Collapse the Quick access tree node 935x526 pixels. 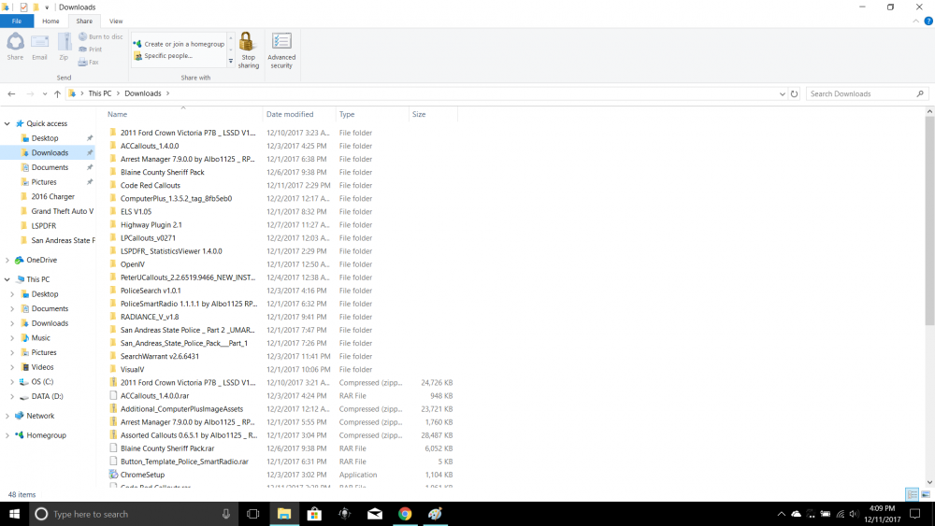coord(7,124)
